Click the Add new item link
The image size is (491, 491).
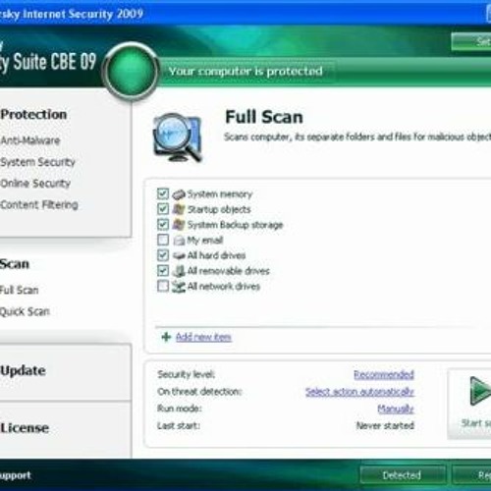click(203, 337)
